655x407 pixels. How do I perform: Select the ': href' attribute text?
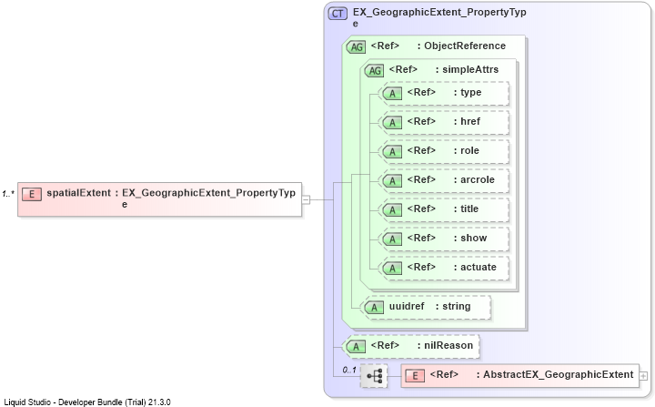coord(467,122)
